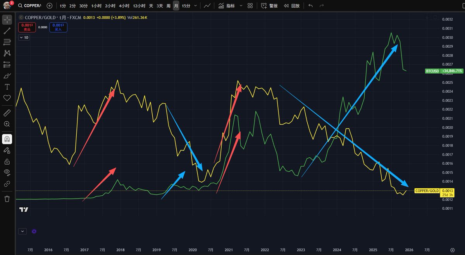465x255 pixels.
Task: Open the drawing sync link tool
Action: coord(7,184)
